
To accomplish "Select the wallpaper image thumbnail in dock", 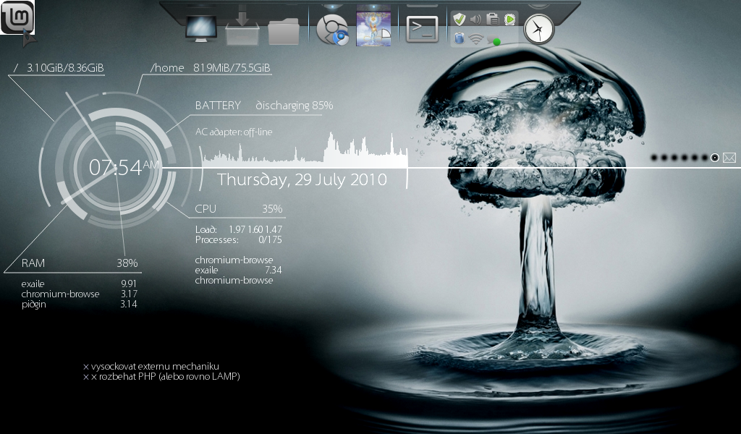I will pos(372,24).
